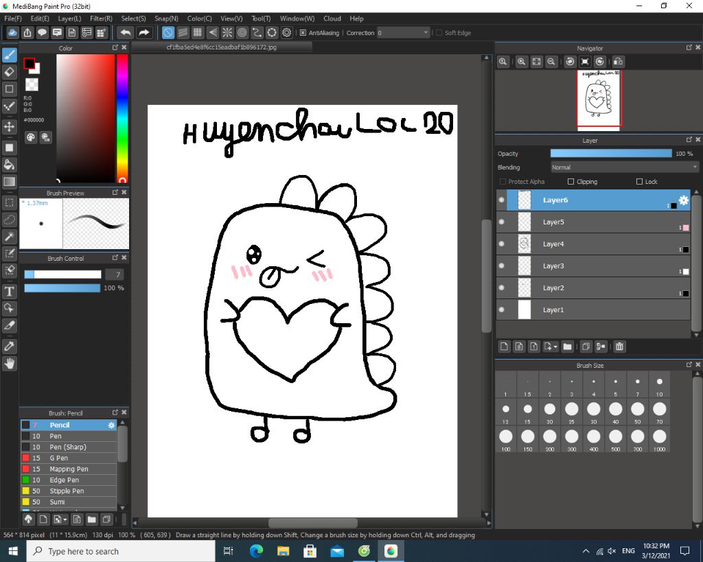Delete the layer with the trash icon
The height and width of the screenshot is (562, 703).
(619, 347)
